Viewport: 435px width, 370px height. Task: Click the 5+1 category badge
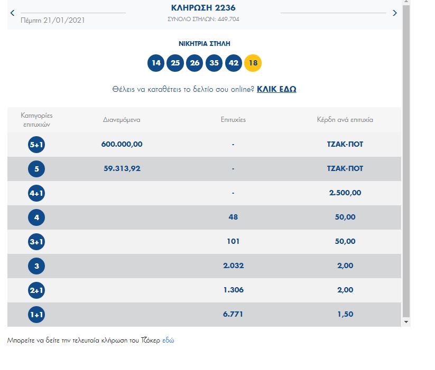36,145
